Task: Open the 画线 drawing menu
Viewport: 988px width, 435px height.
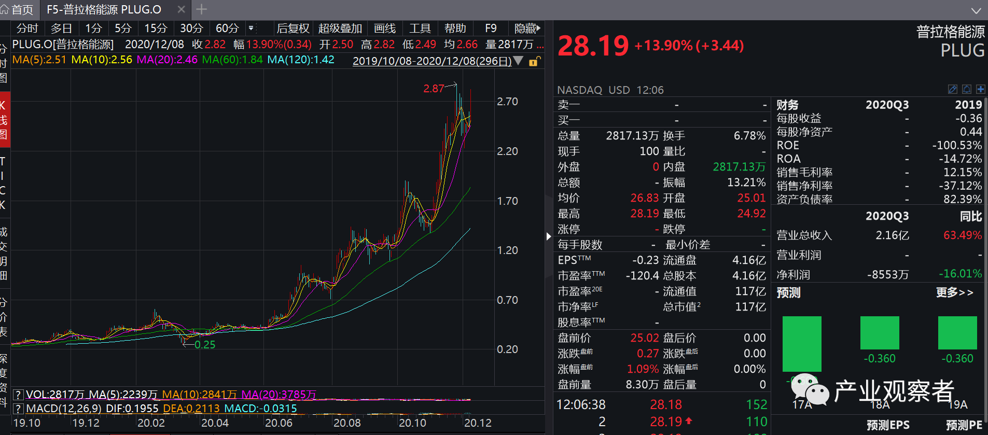Action: (x=385, y=29)
